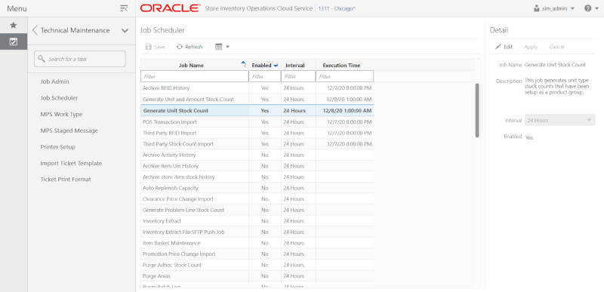Viewport: 604px width, 292px height.
Task: Expand Technical Maintenance chevron dropdown
Action: pyautogui.click(x=125, y=31)
